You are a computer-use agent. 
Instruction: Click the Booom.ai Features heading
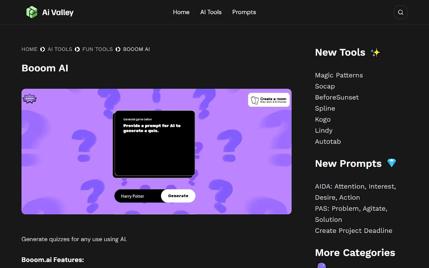pos(53,260)
